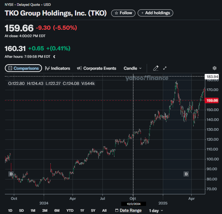Image resolution: width=222 pixels, height=214 pixels.
Task: Click the moon after-hours icon
Action: pyautogui.click(x=54, y=56)
